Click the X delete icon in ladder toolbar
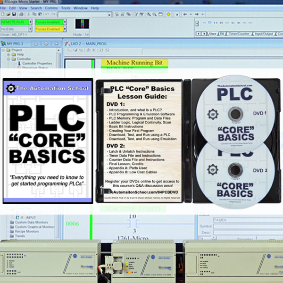The height and width of the screenshot is (283, 283). tap(94, 50)
